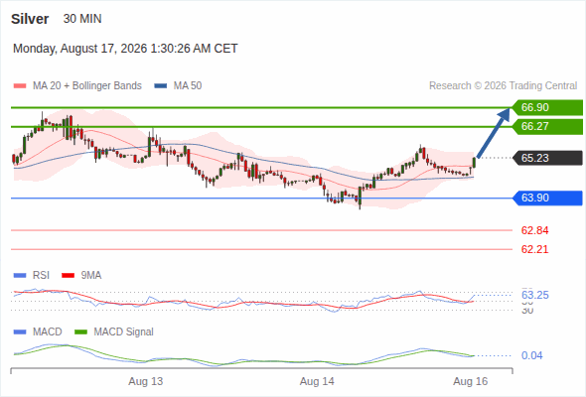The image size is (586, 397).
Task: Click the Aug 14 date marker
Action: 317,381
